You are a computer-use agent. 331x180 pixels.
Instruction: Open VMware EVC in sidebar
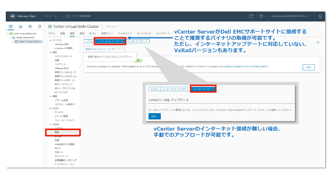coord(62,68)
